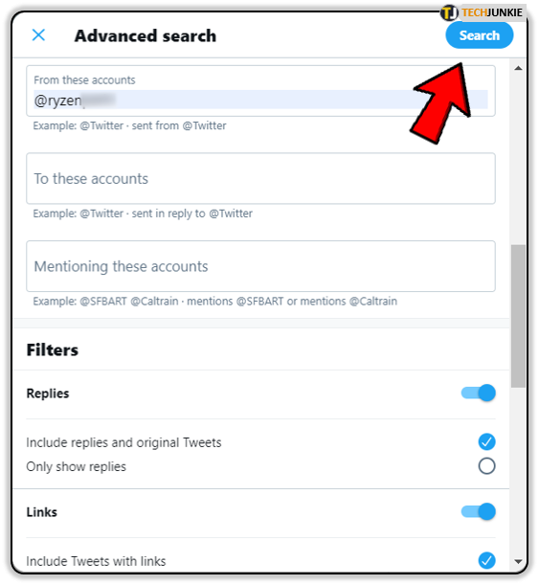Screen dimensions: 539x585
Task: Click the scrollbar track above thumb
Action: (x=518, y=159)
